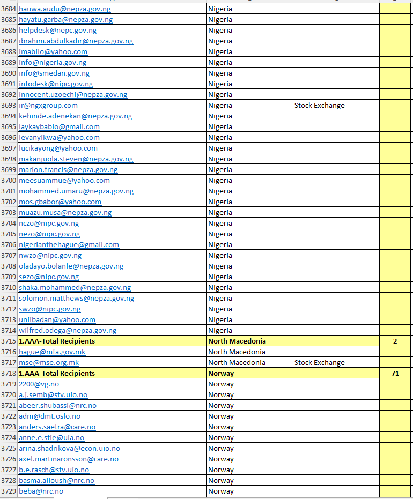The height and width of the screenshot is (499, 413).
Task: Open infodesk@nipc.gov.ng link
Action: click(x=56, y=84)
